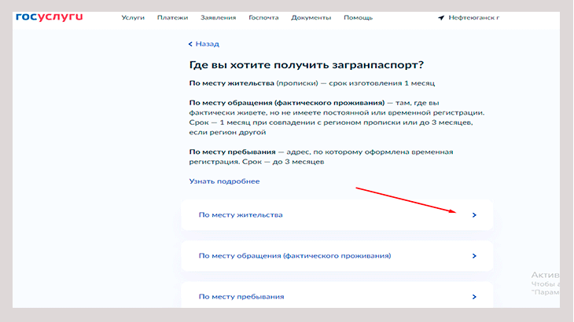Open the Госпочта section
The height and width of the screenshot is (322, 574).
tap(263, 17)
